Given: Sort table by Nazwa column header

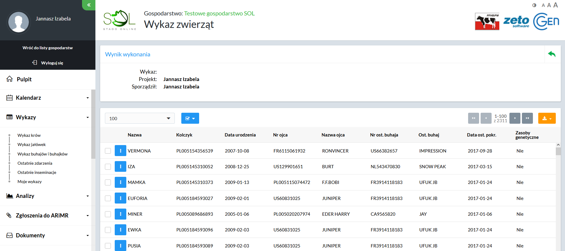Looking at the screenshot, I should pos(135,135).
